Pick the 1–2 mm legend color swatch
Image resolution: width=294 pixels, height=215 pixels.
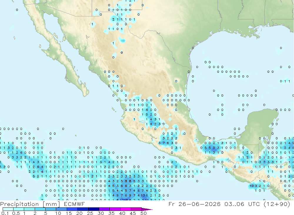click(29, 209)
